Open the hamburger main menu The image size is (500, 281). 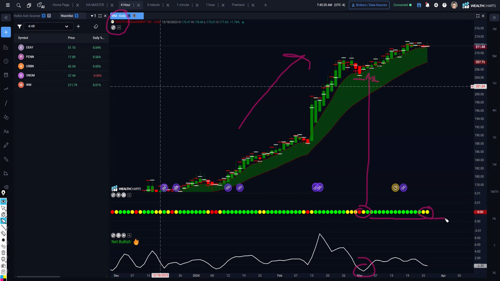click(8, 5)
